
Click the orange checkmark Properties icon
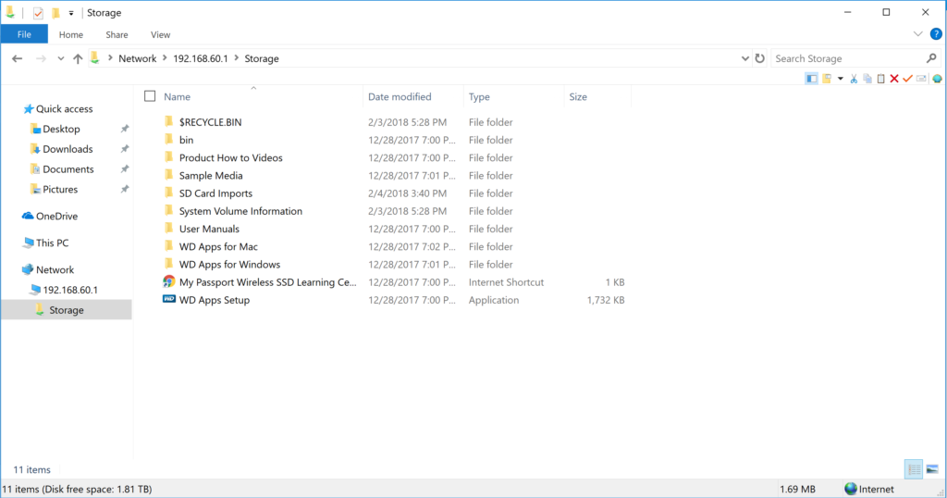click(907, 79)
